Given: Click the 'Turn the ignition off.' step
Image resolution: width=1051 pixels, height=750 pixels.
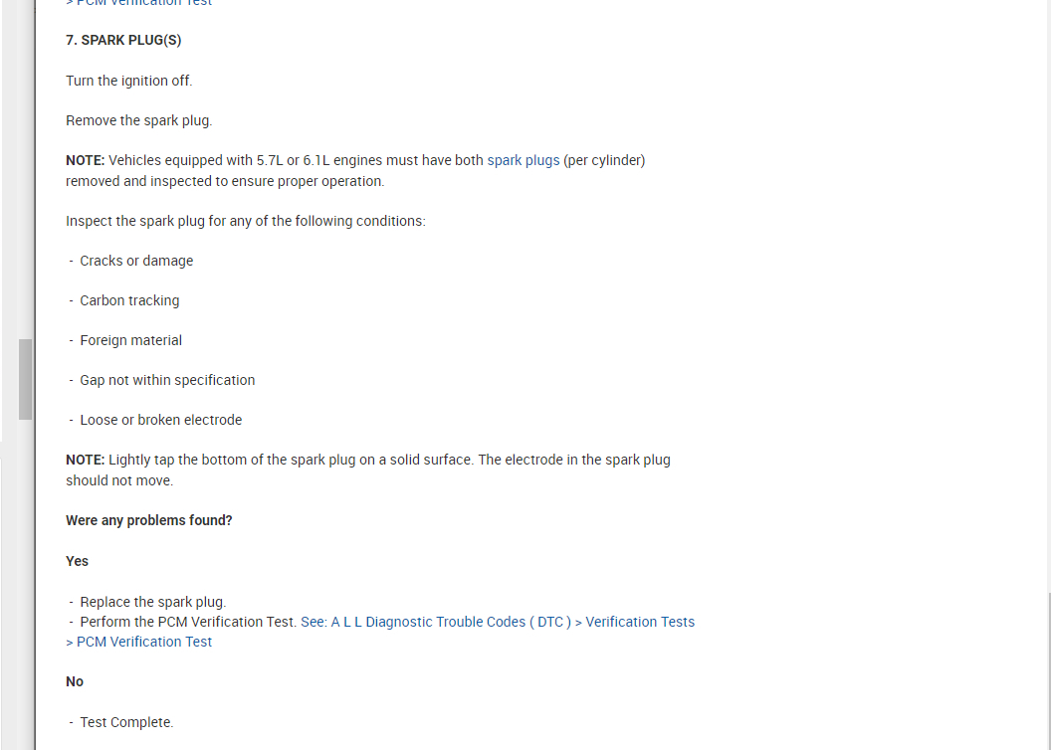Looking at the screenshot, I should pyautogui.click(x=129, y=81).
